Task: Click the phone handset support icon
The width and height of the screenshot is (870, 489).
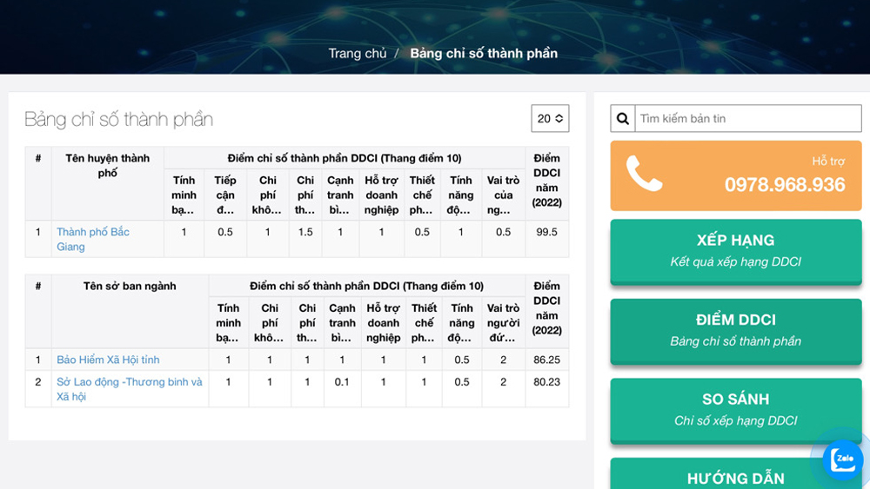Action: [x=645, y=175]
